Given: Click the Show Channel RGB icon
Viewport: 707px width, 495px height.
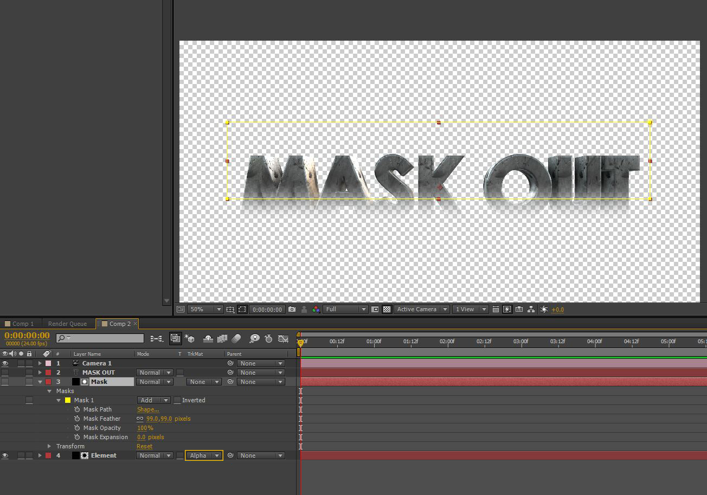Looking at the screenshot, I should tap(316, 310).
